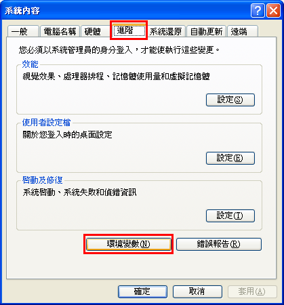
Task: Select the 進階 tab
Action: (129, 30)
